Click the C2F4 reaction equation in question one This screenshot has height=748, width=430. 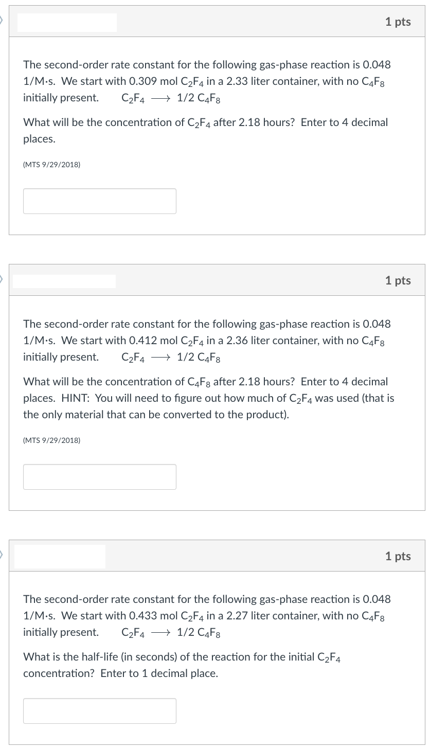click(170, 98)
